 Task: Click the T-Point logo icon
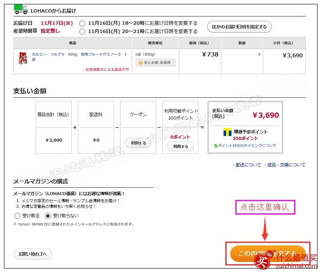(227, 132)
